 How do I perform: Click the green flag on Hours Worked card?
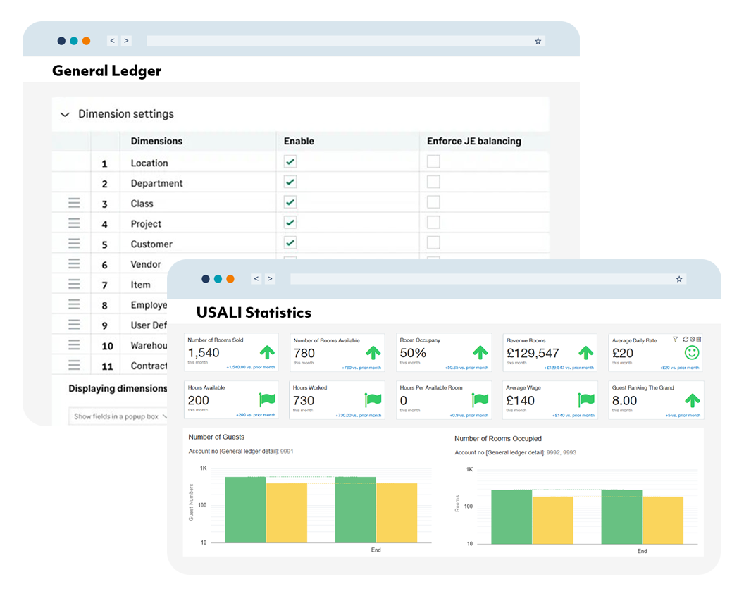pyautogui.click(x=372, y=400)
